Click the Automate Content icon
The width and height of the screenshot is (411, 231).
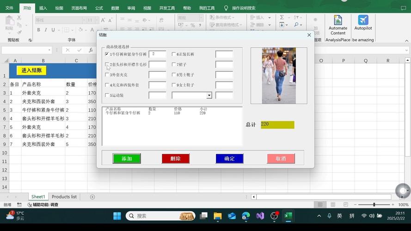click(338, 20)
